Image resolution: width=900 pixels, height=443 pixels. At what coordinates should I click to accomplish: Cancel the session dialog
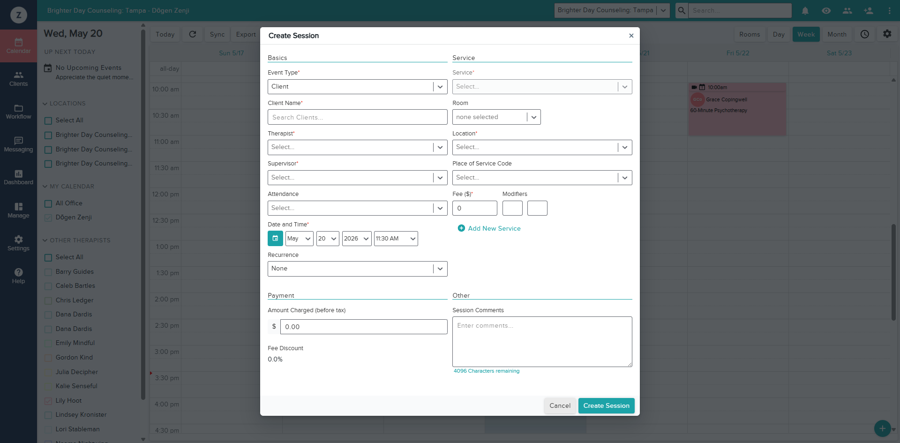(560, 405)
